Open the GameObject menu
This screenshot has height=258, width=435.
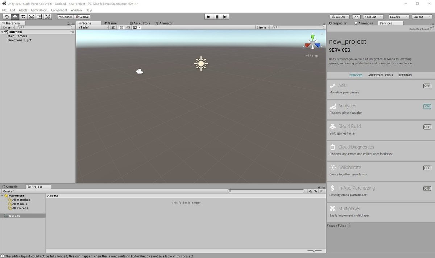tap(39, 10)
